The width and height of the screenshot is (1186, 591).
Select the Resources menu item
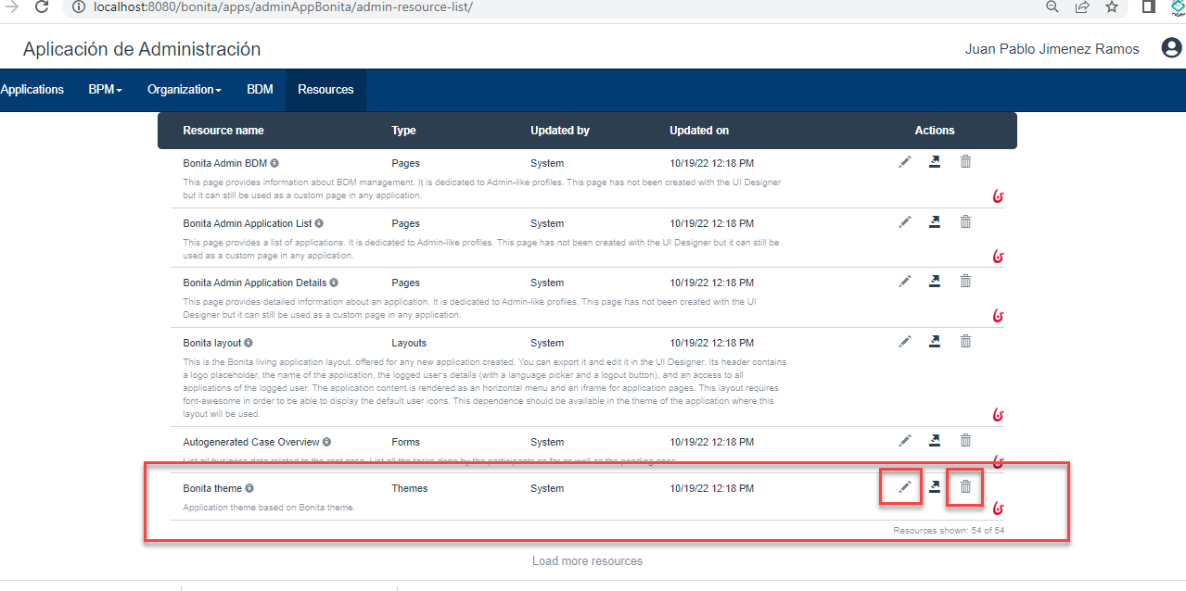point(325,90)
